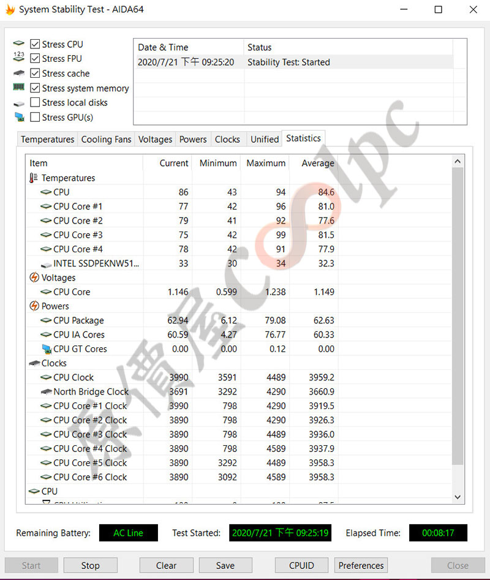Disable the Stress cache checkbox
This screenshot has width=490, height=580.
[35, 73]
